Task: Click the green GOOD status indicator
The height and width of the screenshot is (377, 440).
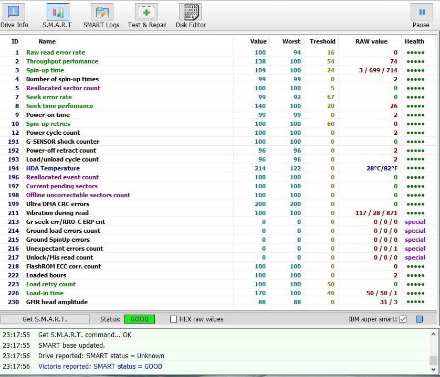Action: [x=140, y=319]
